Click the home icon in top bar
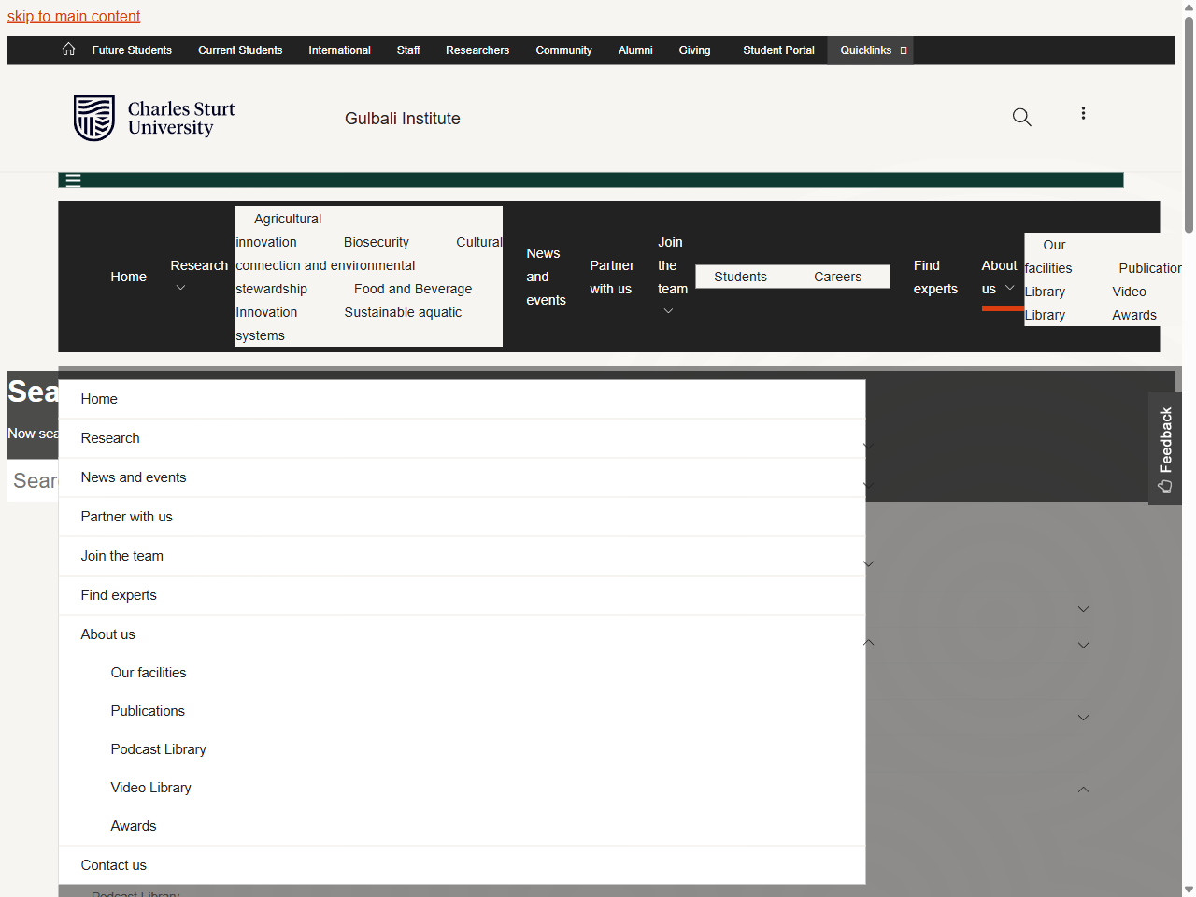This screenshot has width=1196, height=897. pos(68,50)
